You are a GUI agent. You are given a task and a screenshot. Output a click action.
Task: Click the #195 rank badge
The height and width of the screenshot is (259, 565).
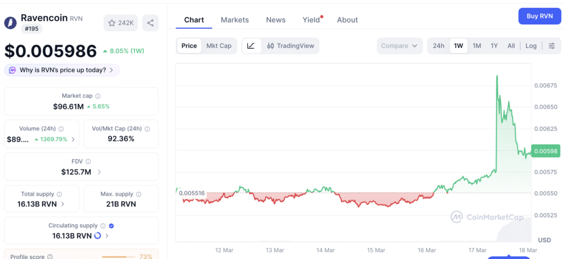pyautogui.click(x=31, y=29)
